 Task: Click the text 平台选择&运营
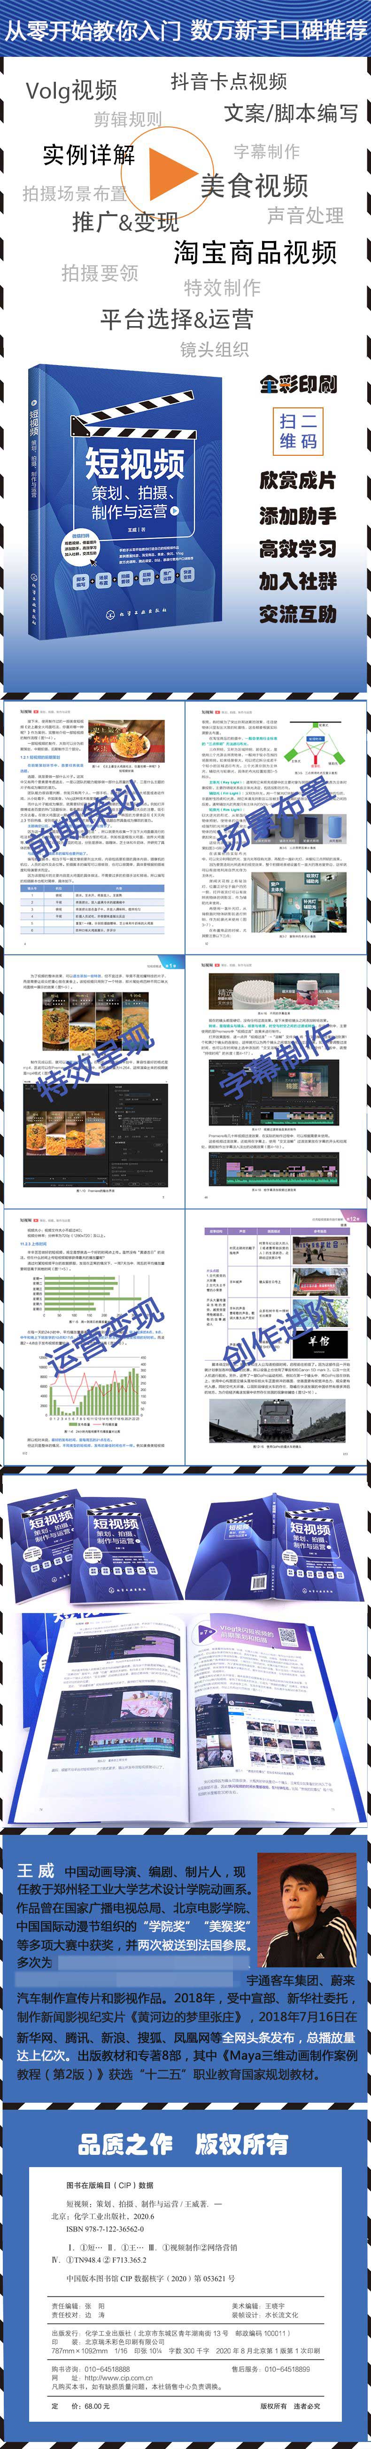[177, 319]
